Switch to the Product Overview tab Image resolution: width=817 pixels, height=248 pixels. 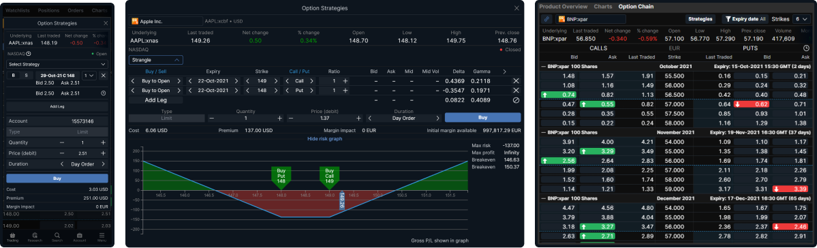tap(564, 7)
